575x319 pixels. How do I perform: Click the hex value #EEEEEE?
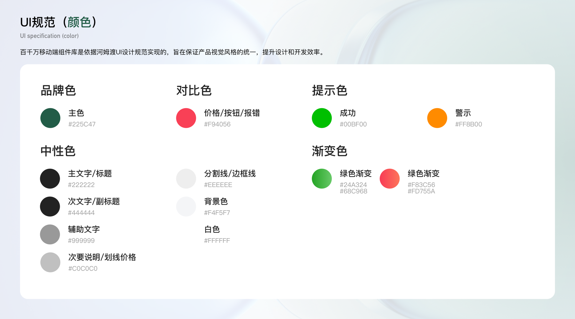pyautogui.click(x=218, y=185)
